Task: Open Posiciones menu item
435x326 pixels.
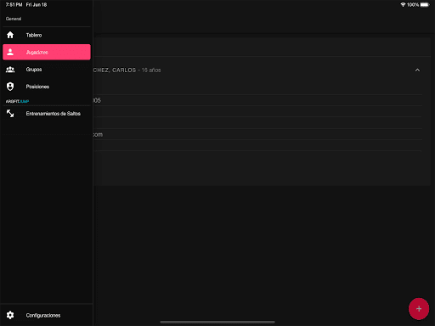Action: coord(47,87)
